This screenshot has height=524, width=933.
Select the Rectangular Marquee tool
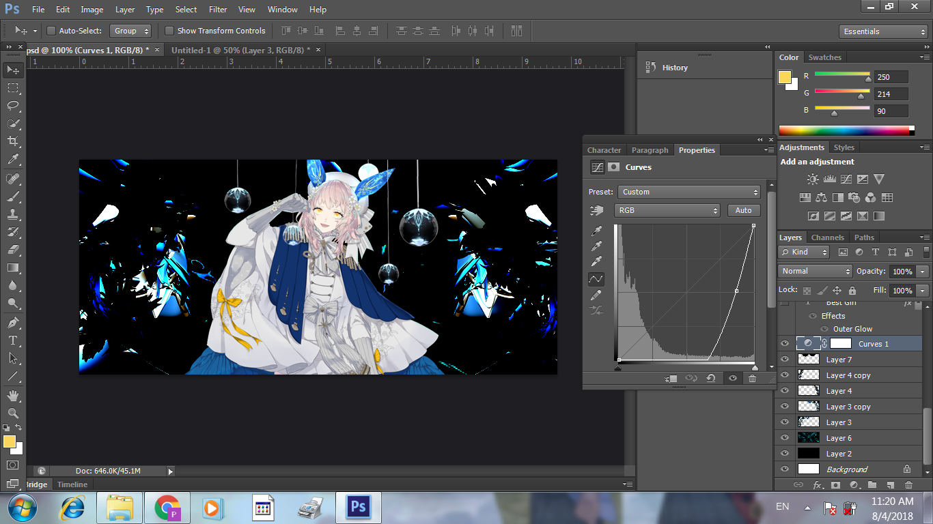pos(13,87)
